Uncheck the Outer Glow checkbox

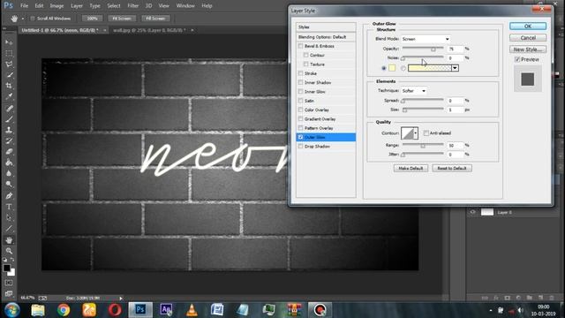pyautogui.click(x=300, y=137)
